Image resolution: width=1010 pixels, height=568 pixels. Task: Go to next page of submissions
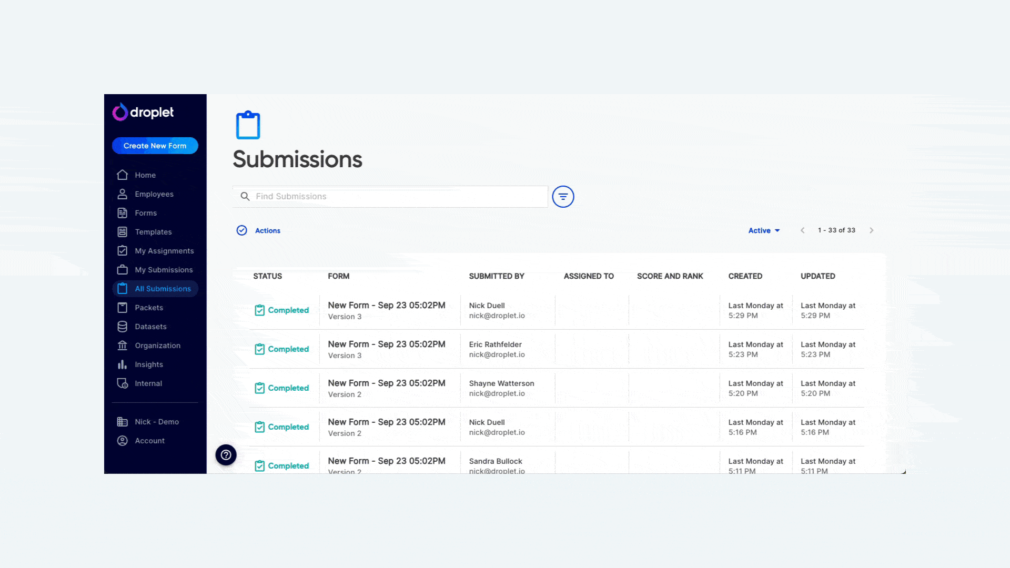point(872,230)
